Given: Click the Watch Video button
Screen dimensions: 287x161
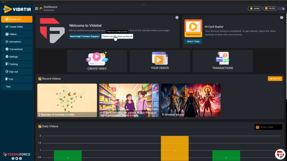Looking at the screenshot, I should [x=193, y=41].
